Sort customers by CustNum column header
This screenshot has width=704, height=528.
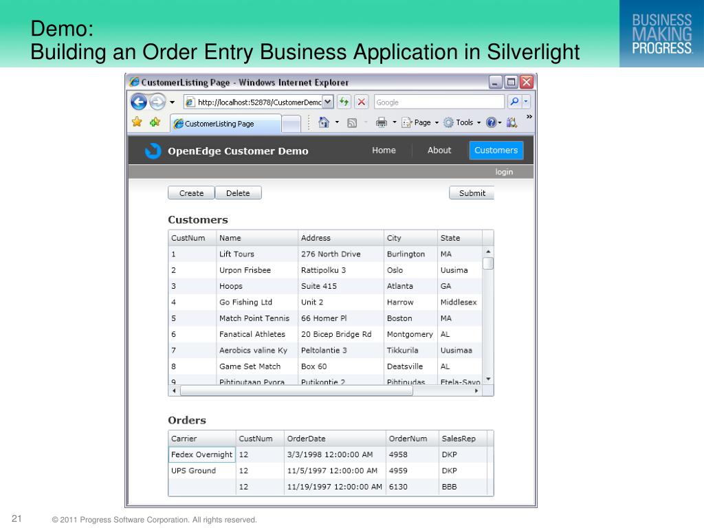(192, 238)
